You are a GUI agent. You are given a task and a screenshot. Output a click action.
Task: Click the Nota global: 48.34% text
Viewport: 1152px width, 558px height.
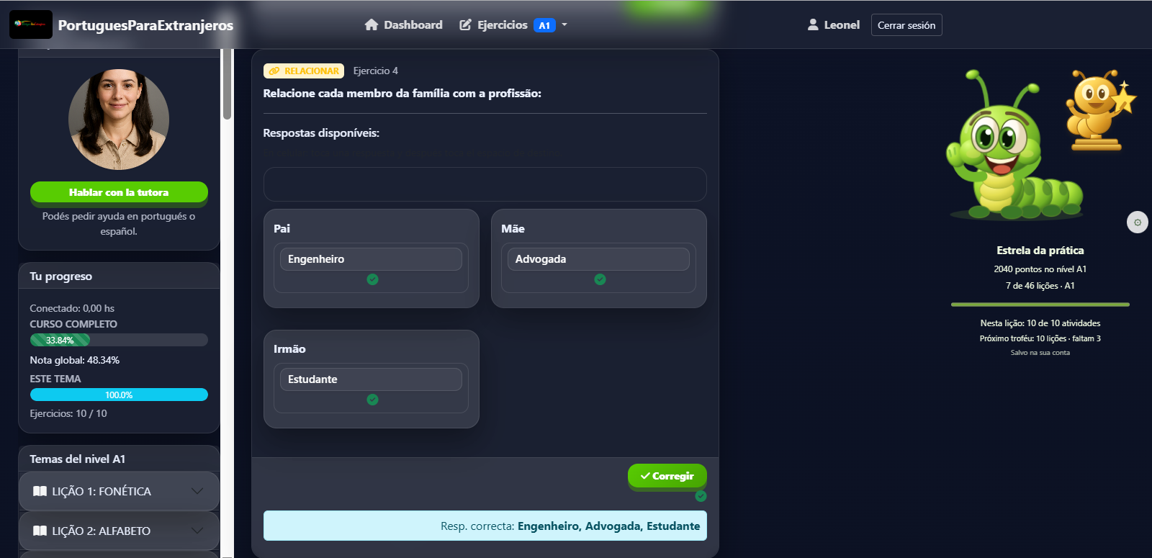[75, 360]
